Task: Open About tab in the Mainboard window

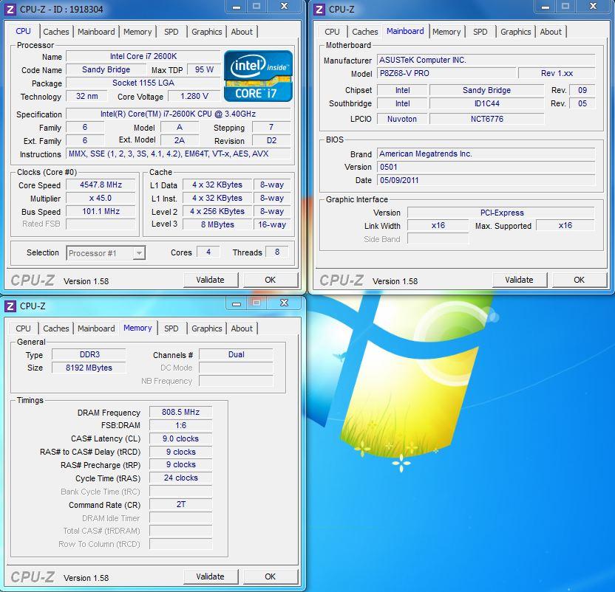Action: [551, 32]
